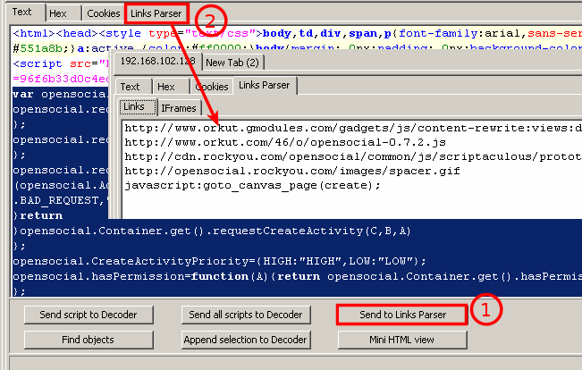Open the Cookies tab in the inset window
Screen dimensions: 582x370
211,87
